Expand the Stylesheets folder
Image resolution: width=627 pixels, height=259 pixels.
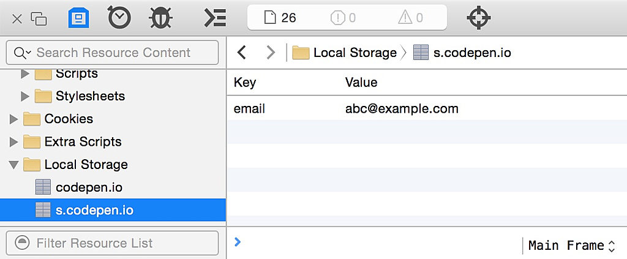[x=25, y=96]
